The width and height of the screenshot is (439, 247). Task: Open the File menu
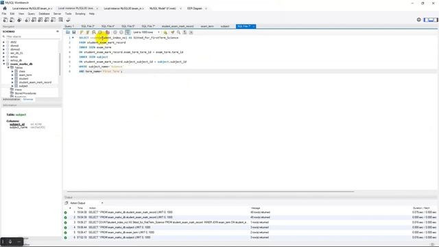tap(4, 14)
